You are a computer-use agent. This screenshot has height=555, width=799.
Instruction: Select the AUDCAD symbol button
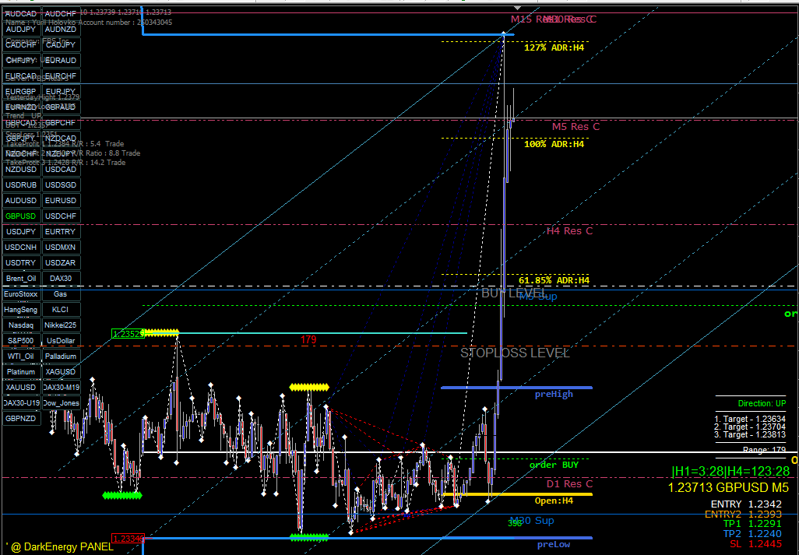pos(21,14)
